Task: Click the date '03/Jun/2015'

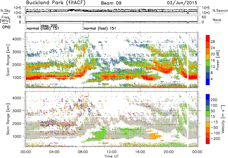Action: click(182, 3)
